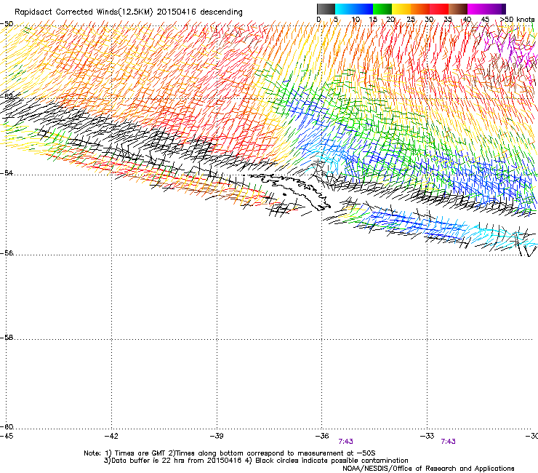Screen dimensions: 538x473
Task: Click the '-36' longitude axis label
Action: tap(322, 436)
